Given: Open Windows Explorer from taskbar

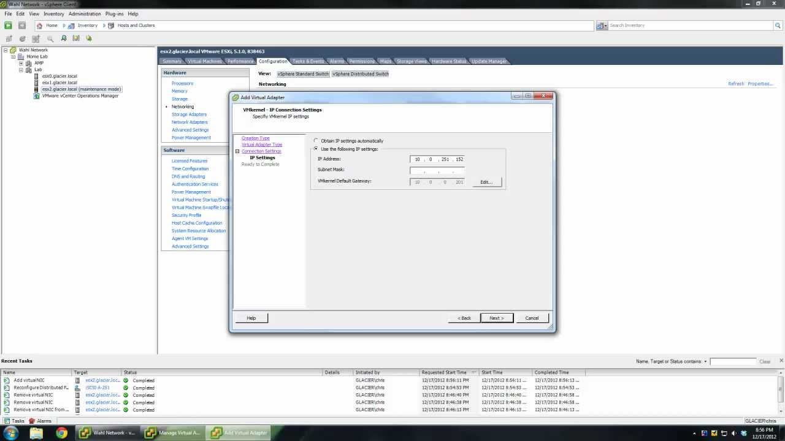Looking at the screenshot, I should coord(37,433).
